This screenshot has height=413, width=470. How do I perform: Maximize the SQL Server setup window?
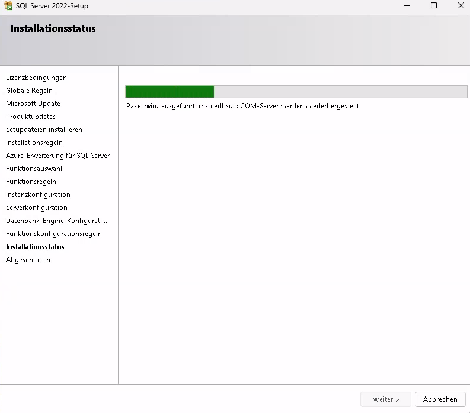[x=434, y=6]
